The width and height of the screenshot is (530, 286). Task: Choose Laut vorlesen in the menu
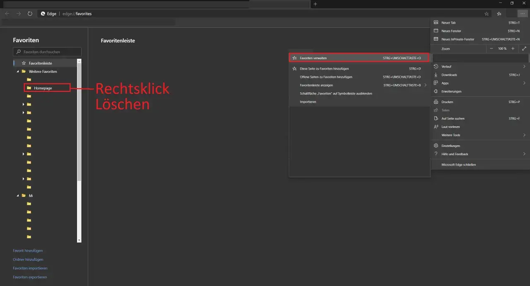pyautogui.click(x=480, y=127)
